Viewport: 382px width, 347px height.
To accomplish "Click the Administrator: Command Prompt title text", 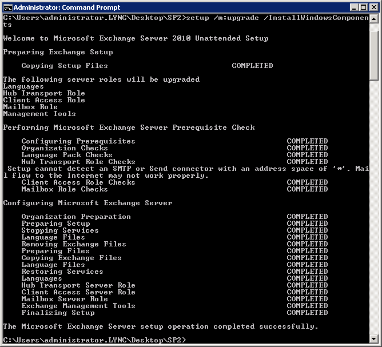I will coord(67,7).
